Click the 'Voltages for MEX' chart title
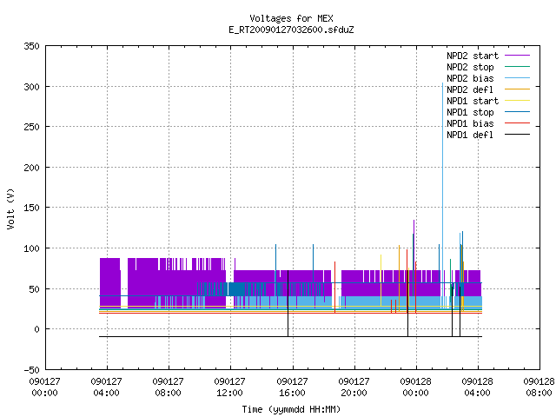 pos(291,18)
